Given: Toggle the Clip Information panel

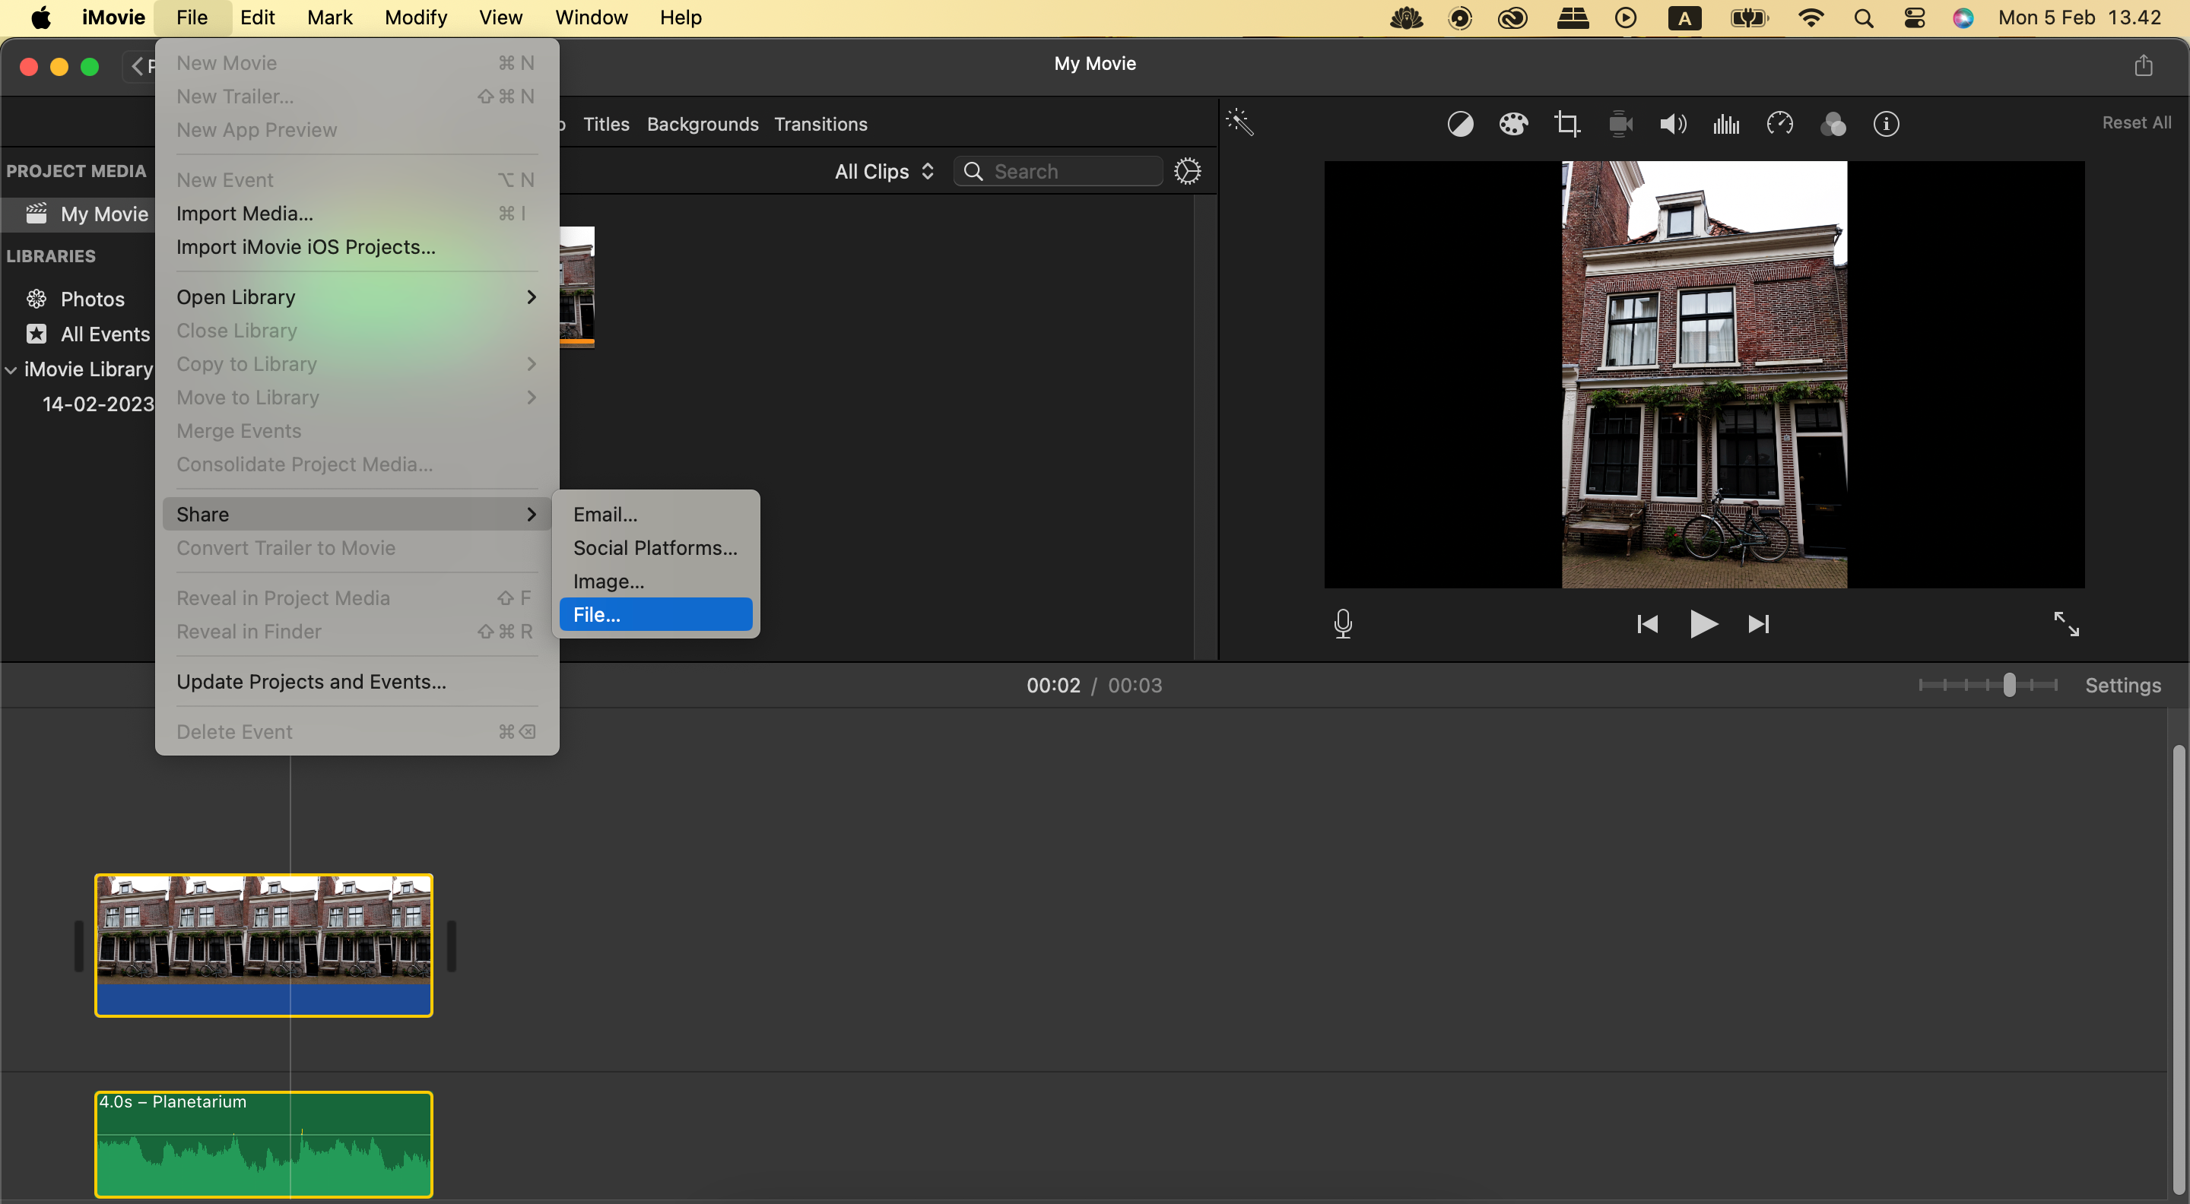Looking at the screenshot, I should tap(1886, 124).
